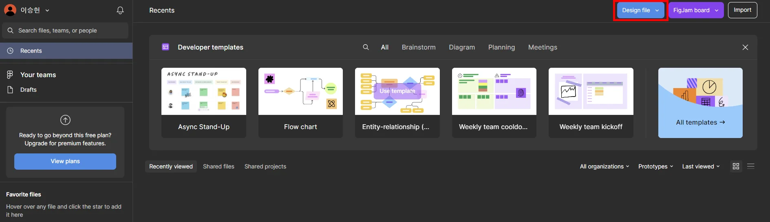770x222 pixels.
Task: Open Drafts from the sidebar
Action: click(29, 90)
